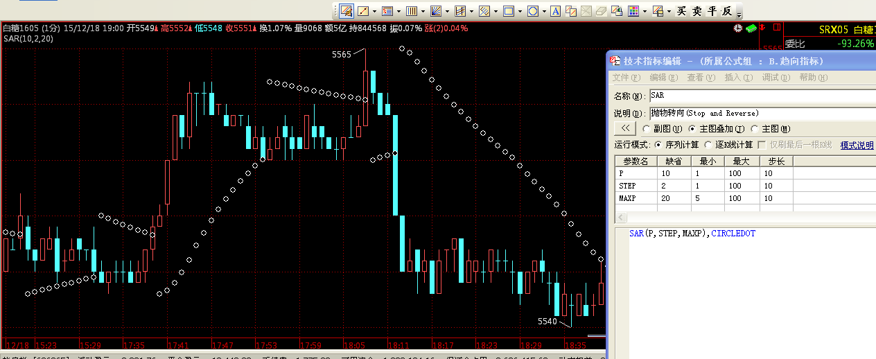The height and width of the screenshot is (359, 876).
Task: Open vertical lines tool dropdown arrow
Action: tap(423, 11)
